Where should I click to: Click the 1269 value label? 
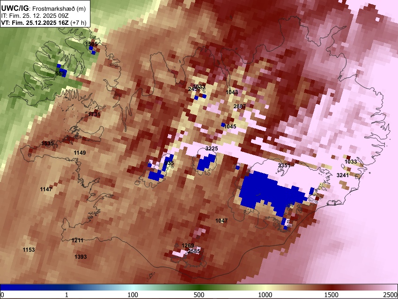188,246
